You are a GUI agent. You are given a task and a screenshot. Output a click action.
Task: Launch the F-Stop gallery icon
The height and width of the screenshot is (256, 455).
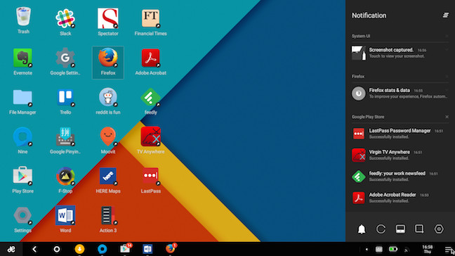[65, 176]
